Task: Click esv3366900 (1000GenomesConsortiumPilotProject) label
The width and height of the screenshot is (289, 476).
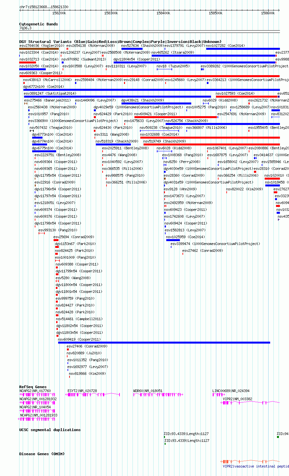Action: (73, 121)
